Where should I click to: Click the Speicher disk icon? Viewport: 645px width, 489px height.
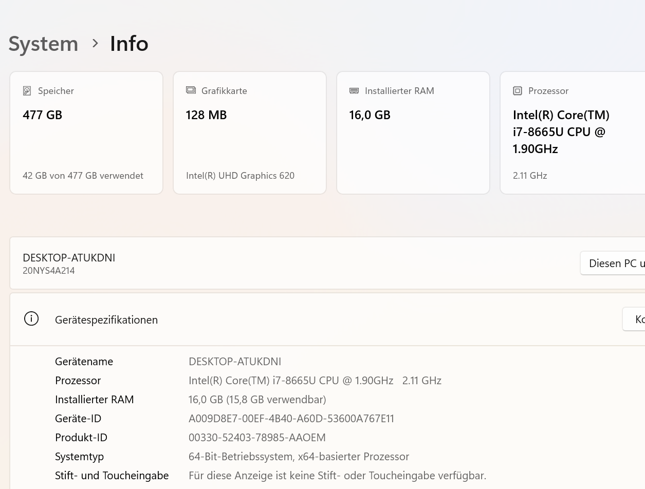point(27,91)
